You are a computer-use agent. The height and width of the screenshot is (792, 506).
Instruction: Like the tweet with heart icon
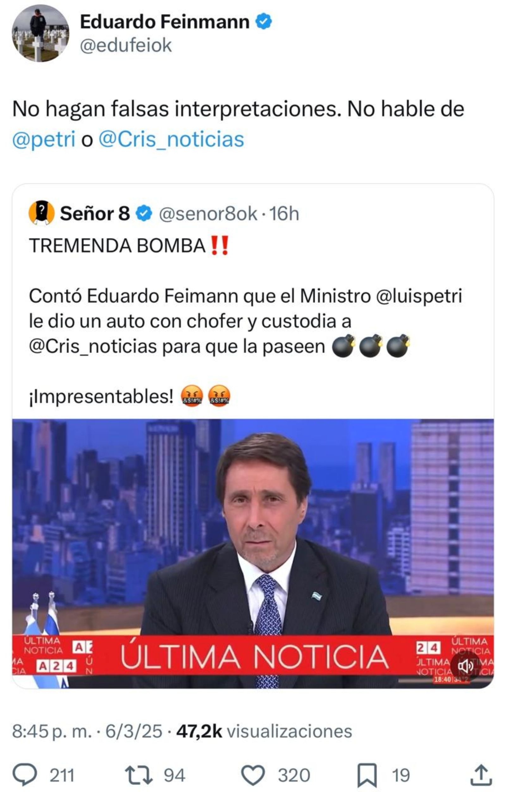pyautogui.click(x=253, y=775)
